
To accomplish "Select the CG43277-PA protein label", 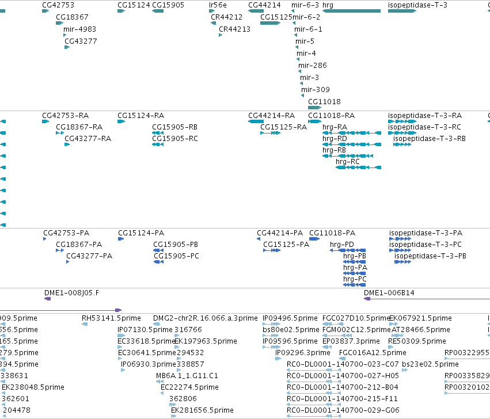I will coord(89,256).
